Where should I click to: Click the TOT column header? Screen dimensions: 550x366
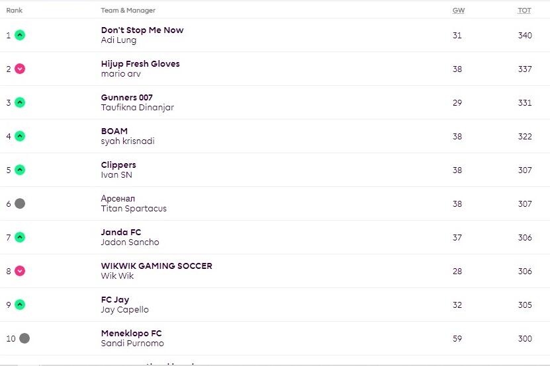(x=524, y=11)
